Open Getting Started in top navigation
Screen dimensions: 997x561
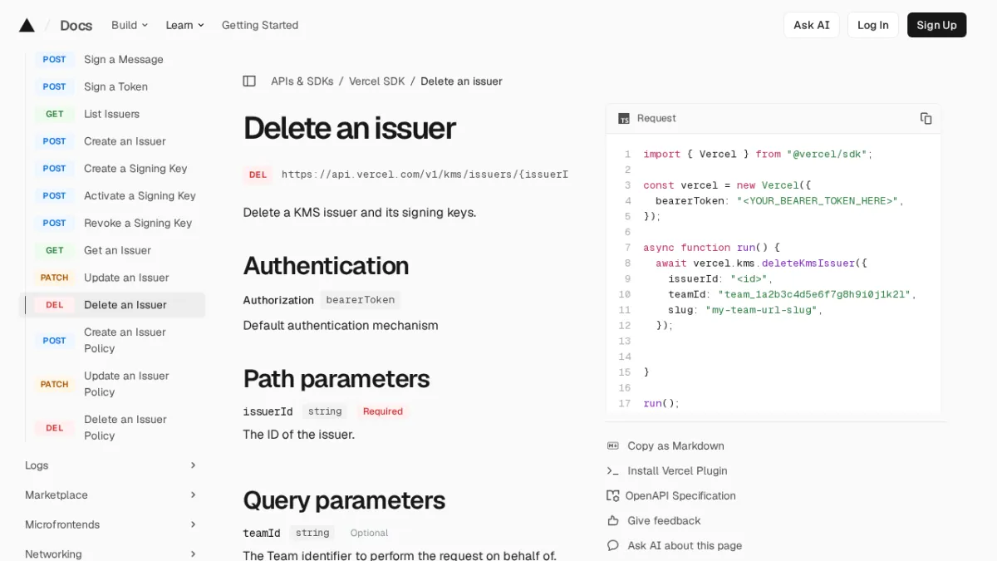point(260,25)
